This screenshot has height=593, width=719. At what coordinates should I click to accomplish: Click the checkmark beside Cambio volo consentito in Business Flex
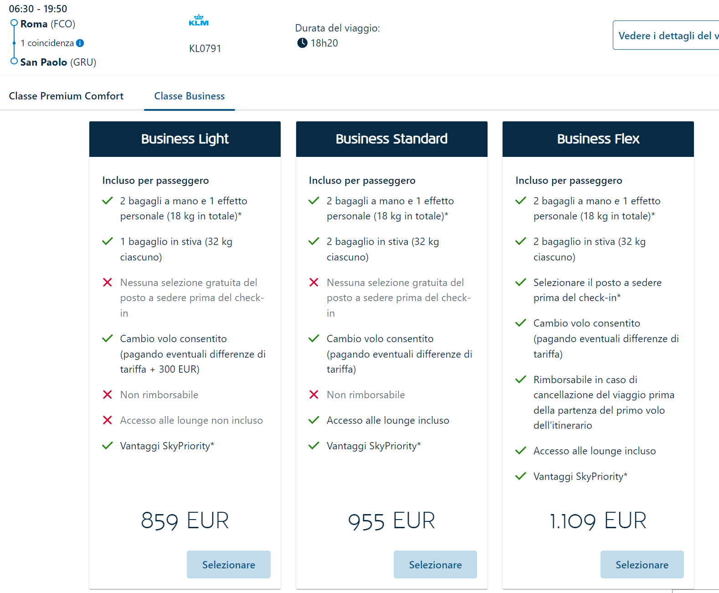[x=520, y=323]
